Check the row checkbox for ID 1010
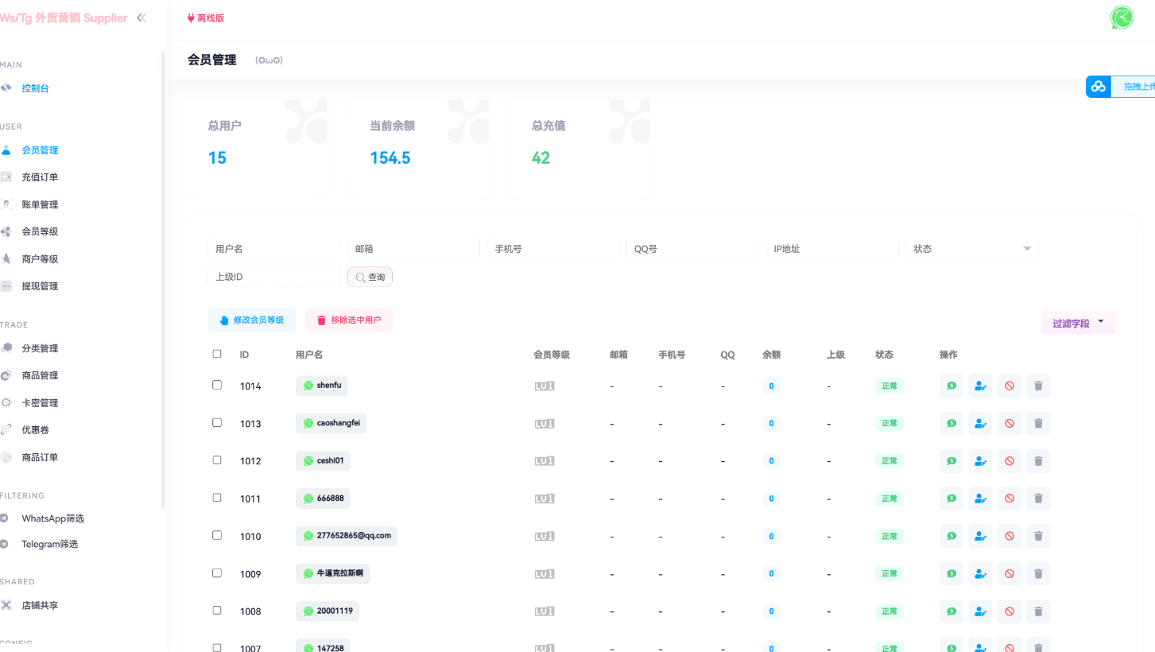Image resolution: width=1155 pixels, height=652 pixels. coord(217,535)
